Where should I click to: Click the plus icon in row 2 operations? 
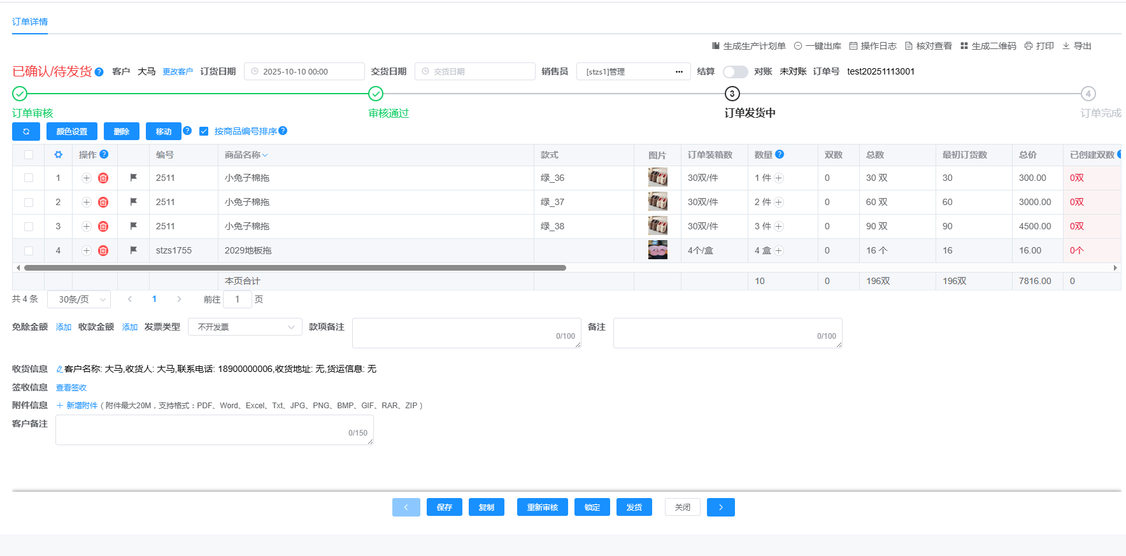(87, 203)
